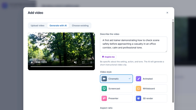Viewport: 196px width, 110px height.
Task: Click the Add video dialog title
Action: (36, 13)
